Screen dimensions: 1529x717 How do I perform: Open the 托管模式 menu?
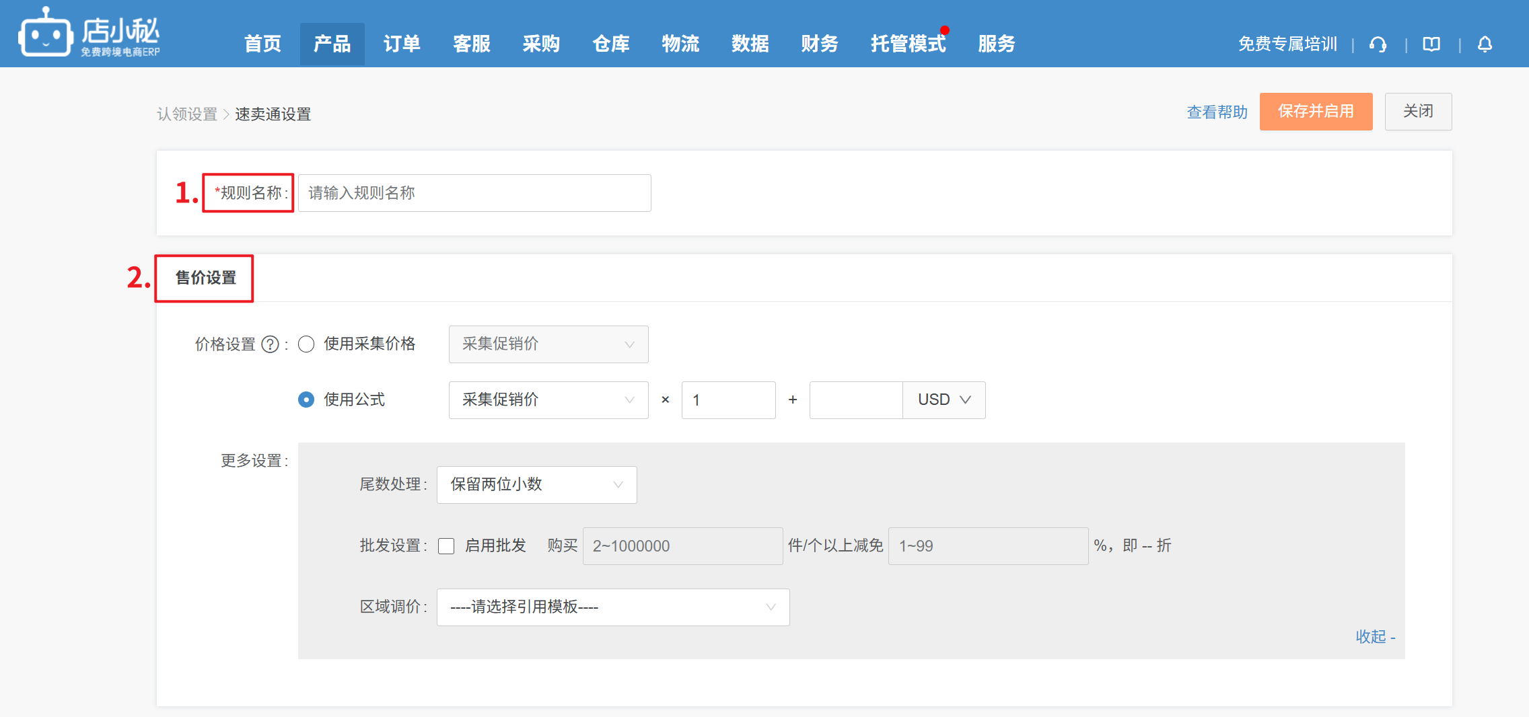click(x=908, y=44)
